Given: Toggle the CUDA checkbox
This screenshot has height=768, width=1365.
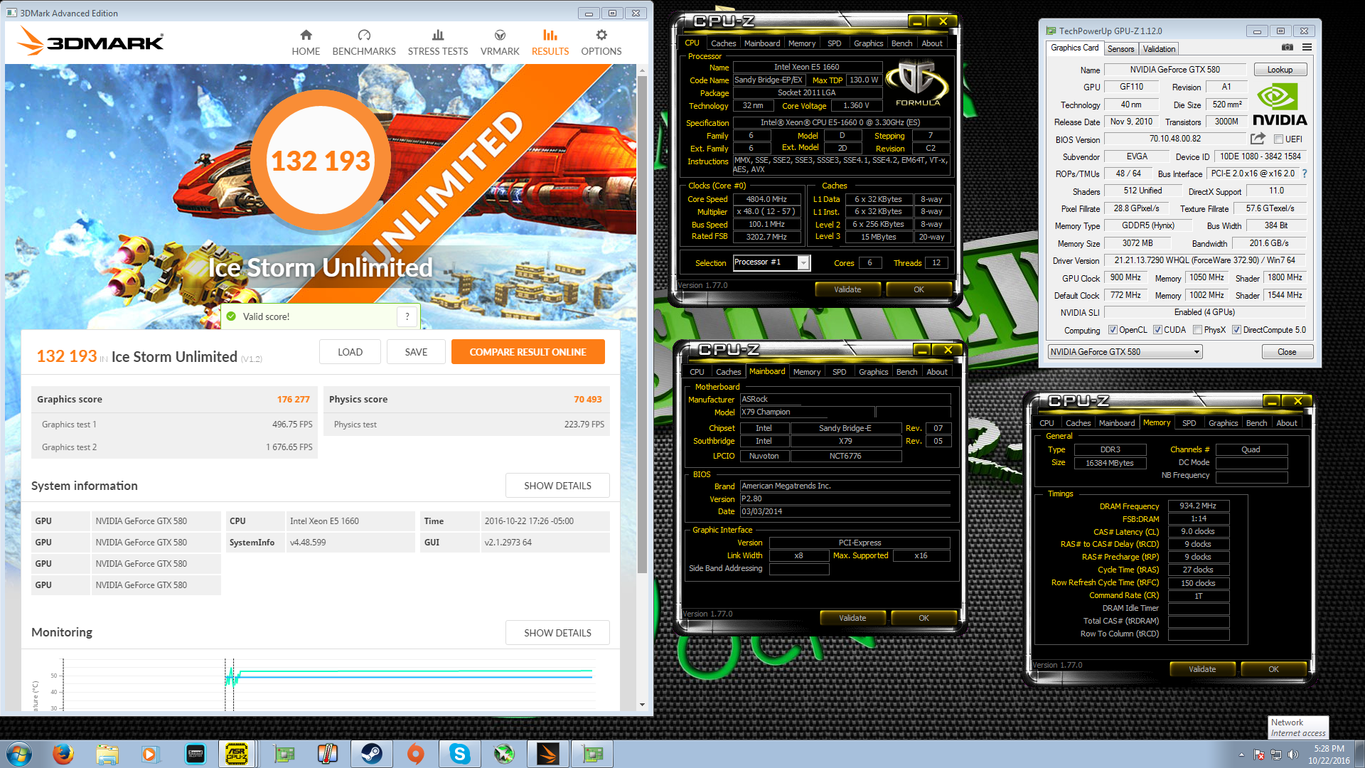Looking at the screenshot, I should pos(1158,330).
